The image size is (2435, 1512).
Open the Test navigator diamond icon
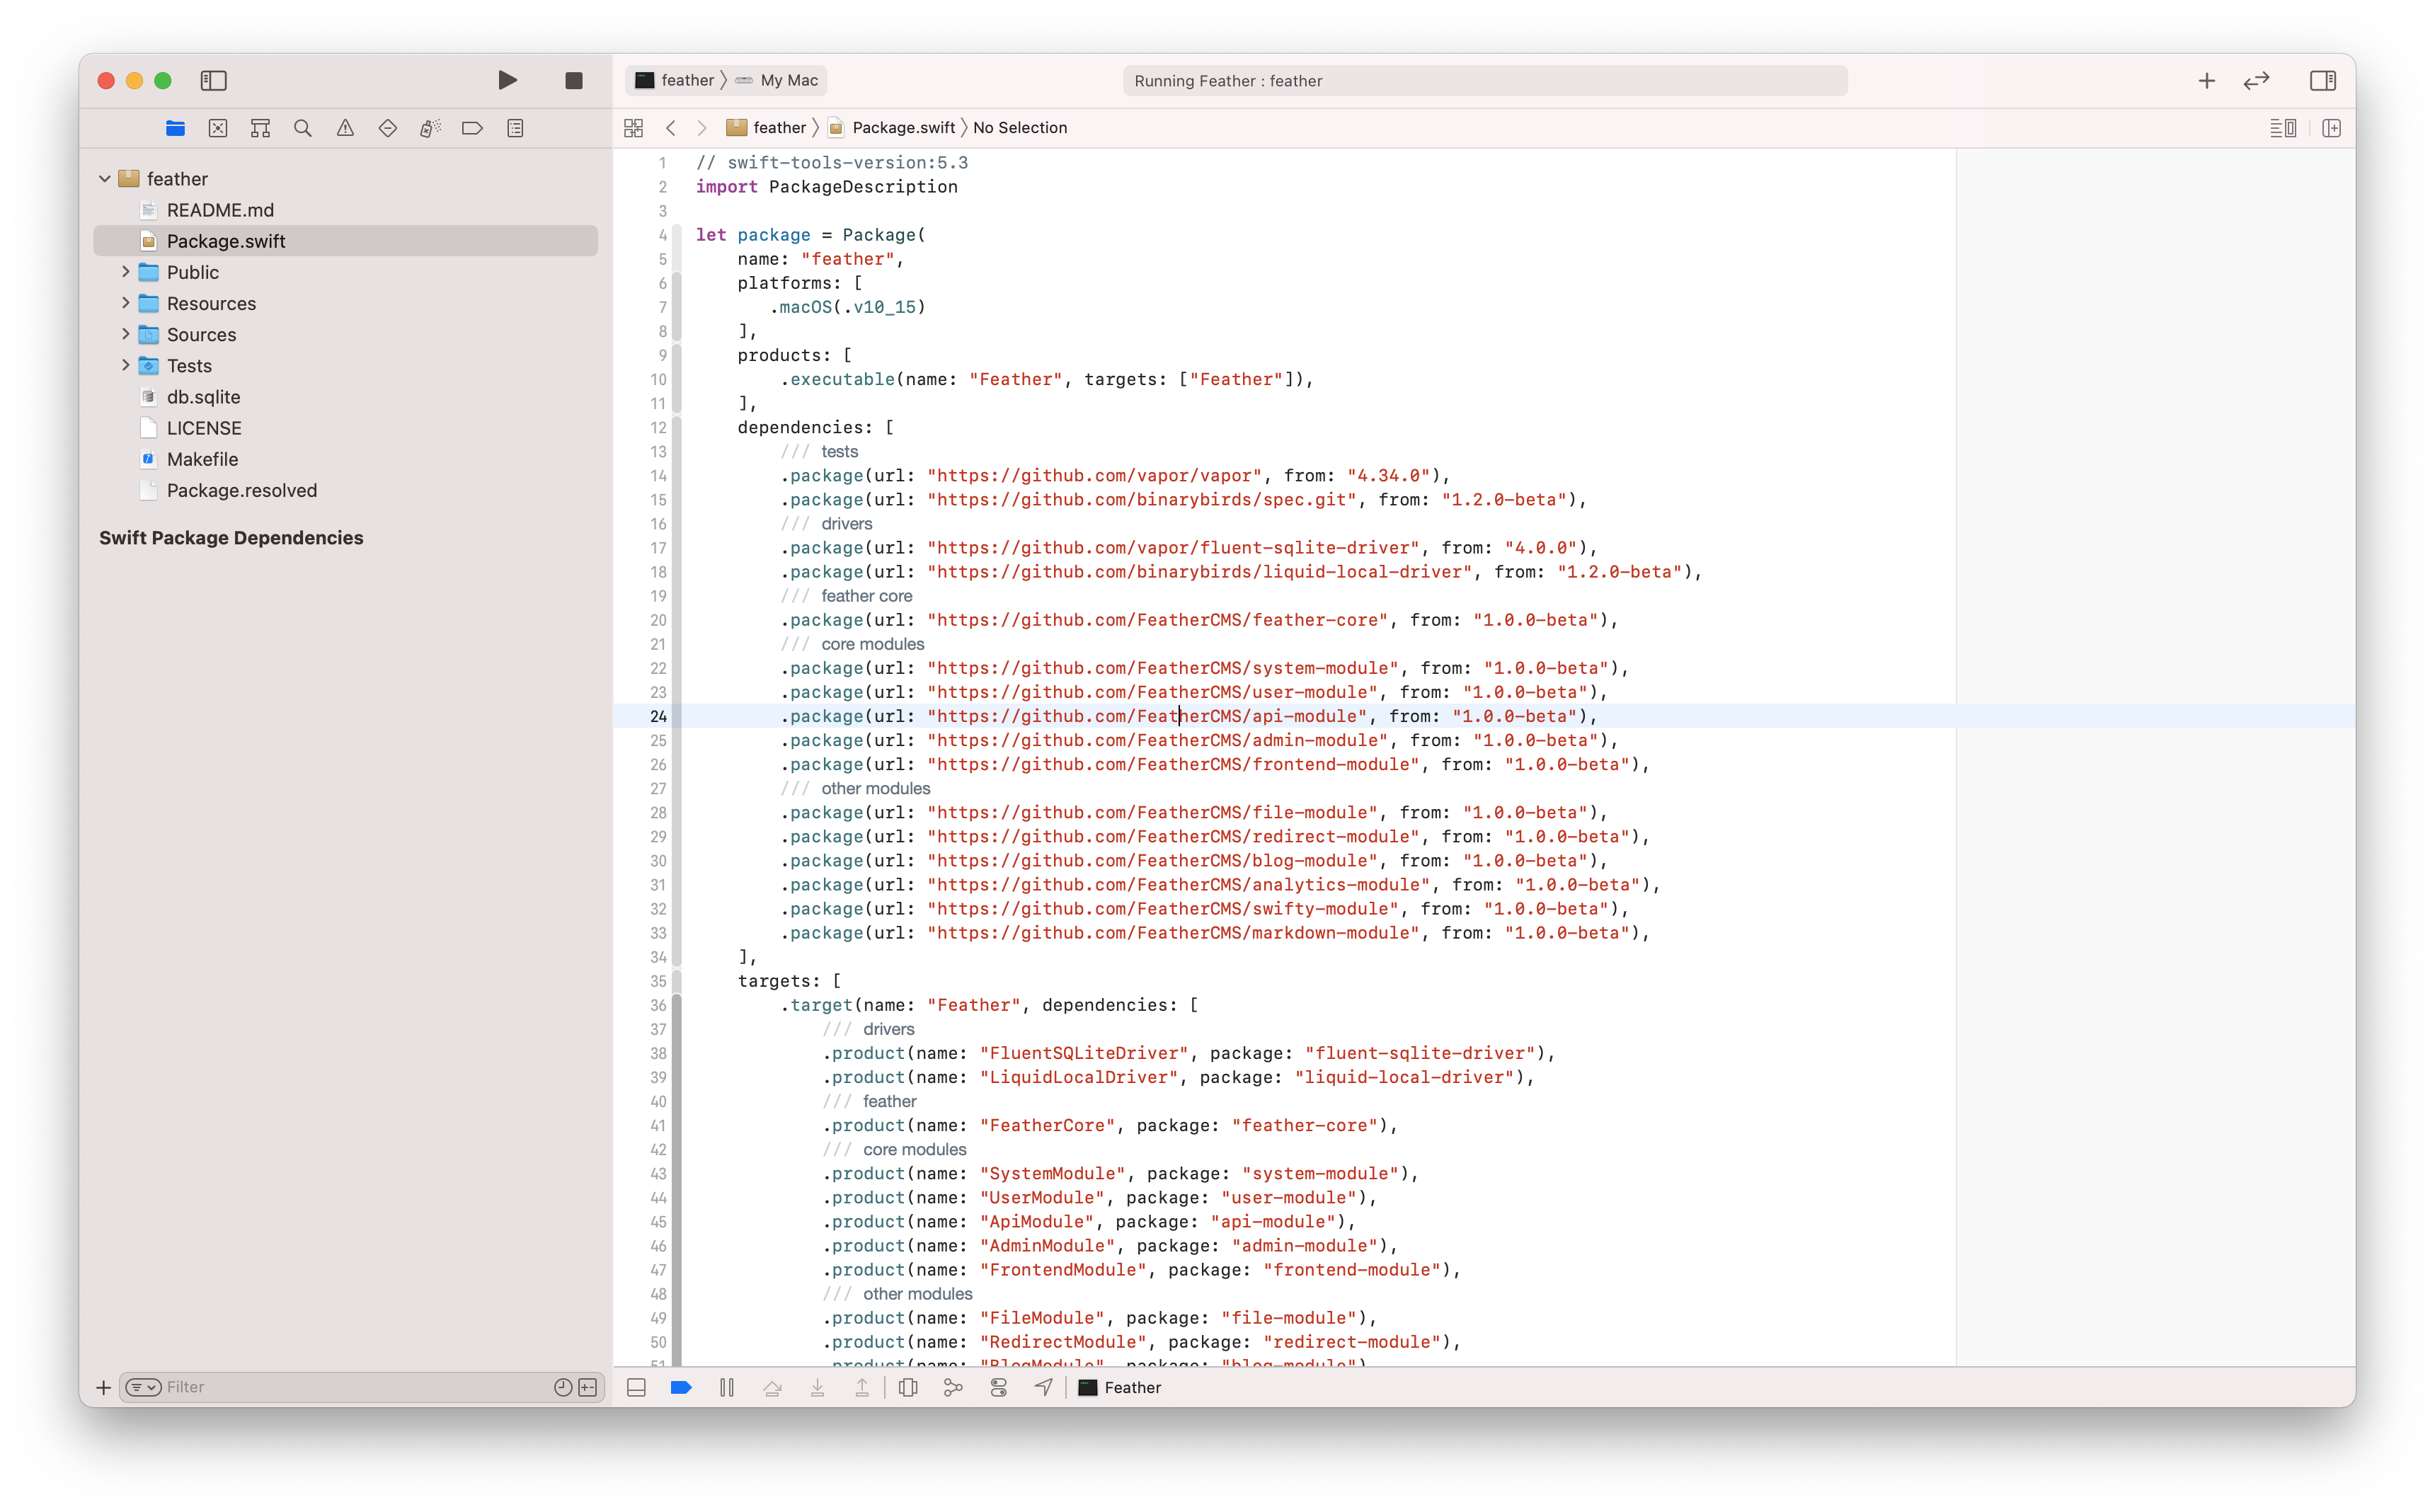click(x=388, y=128)
